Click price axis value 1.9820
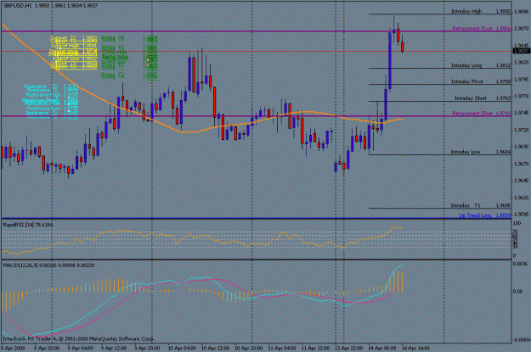 tap(522, 63)
